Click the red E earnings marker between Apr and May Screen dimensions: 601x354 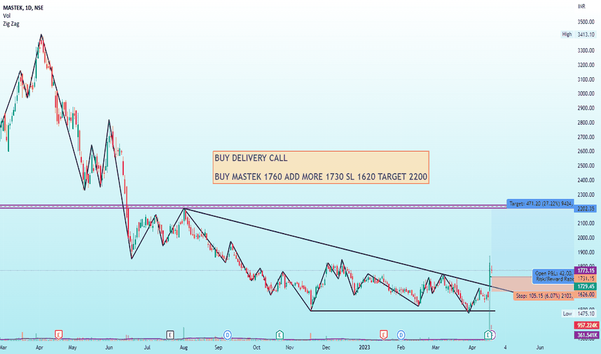(59, 335)
